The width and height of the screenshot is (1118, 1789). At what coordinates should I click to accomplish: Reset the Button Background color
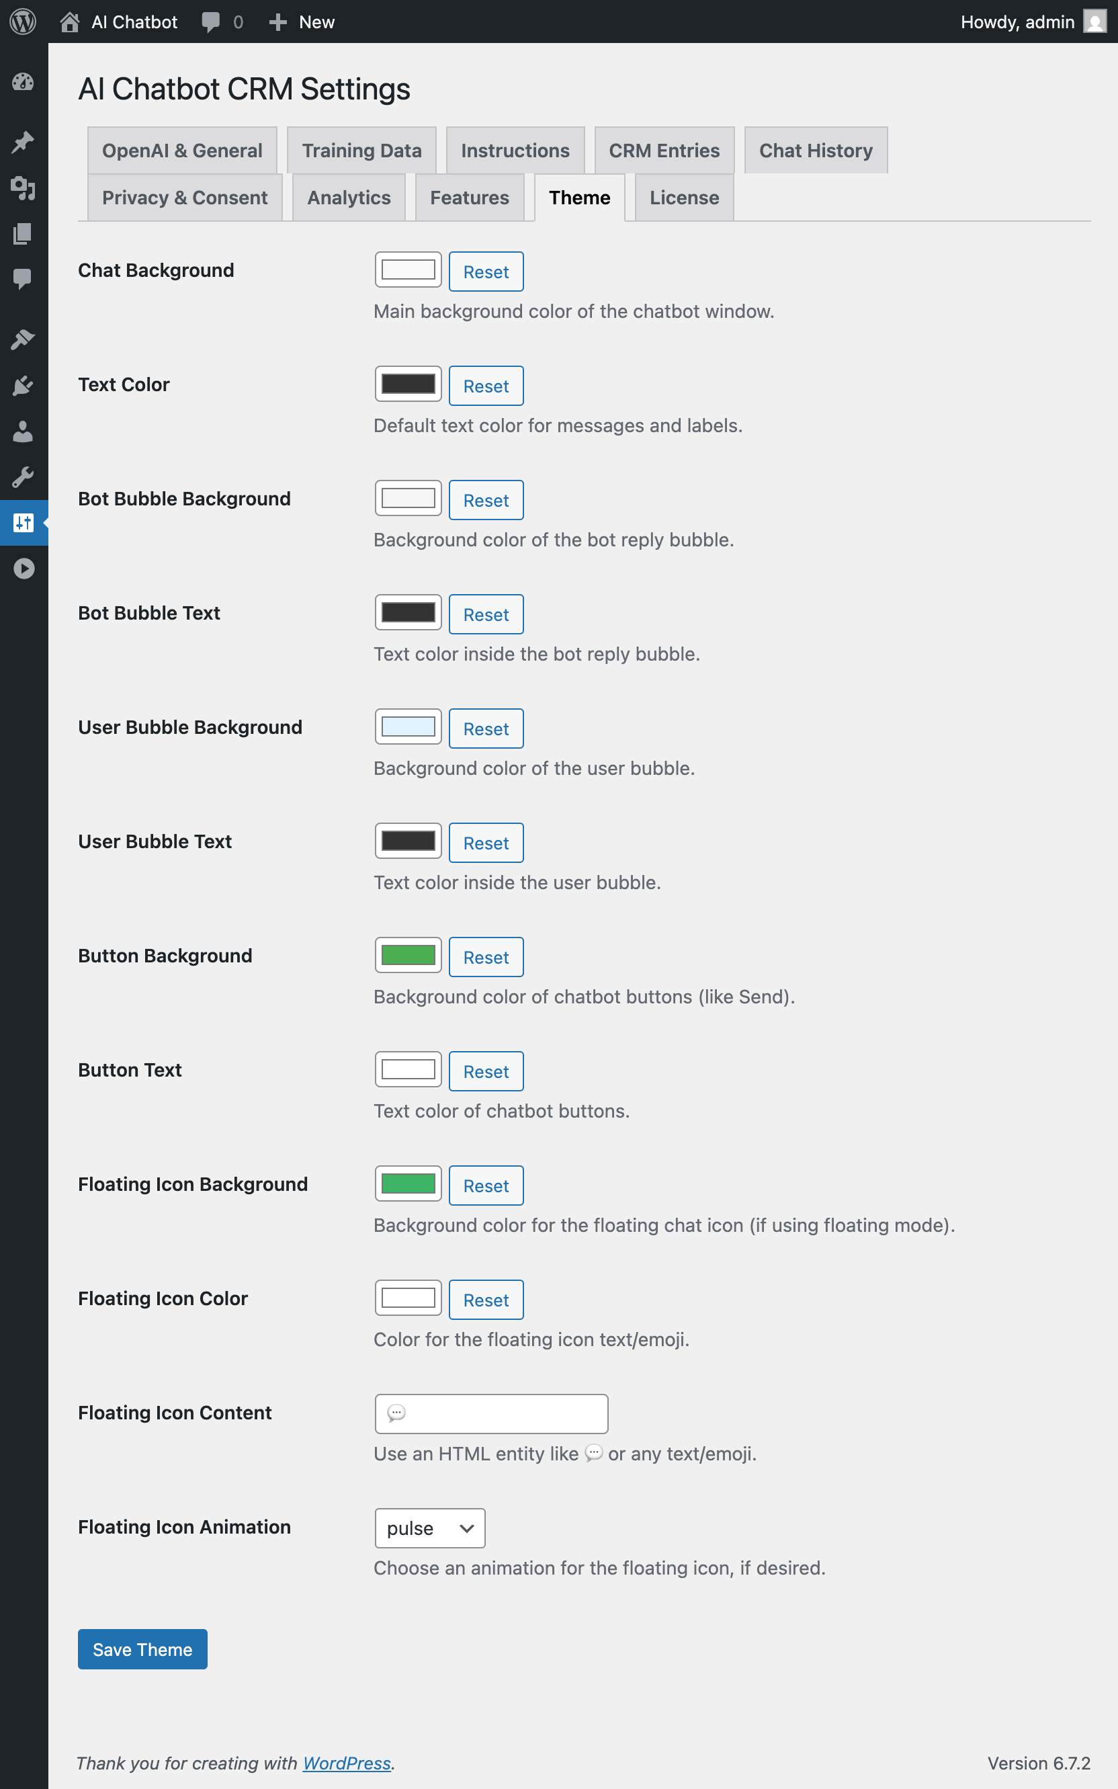pos(486,957)
